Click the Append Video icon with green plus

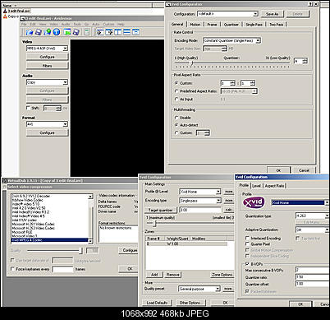click(48, 32)
